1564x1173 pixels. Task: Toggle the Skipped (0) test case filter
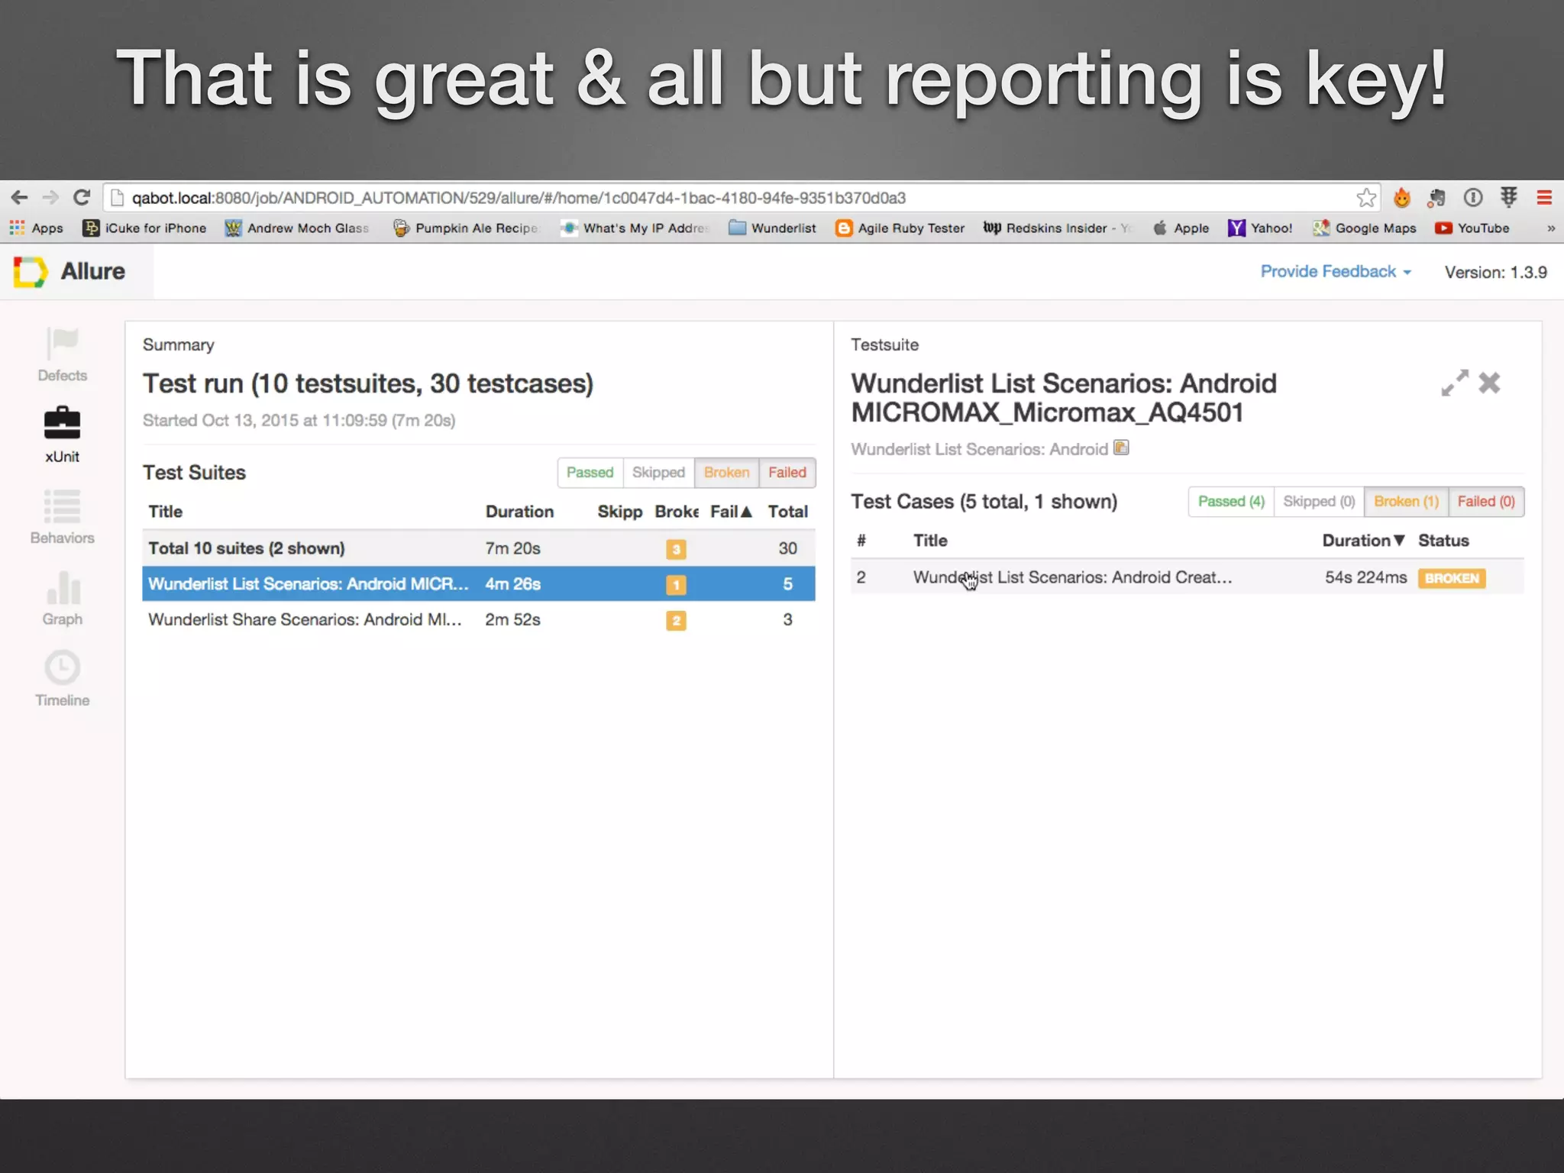(1319, 502)
